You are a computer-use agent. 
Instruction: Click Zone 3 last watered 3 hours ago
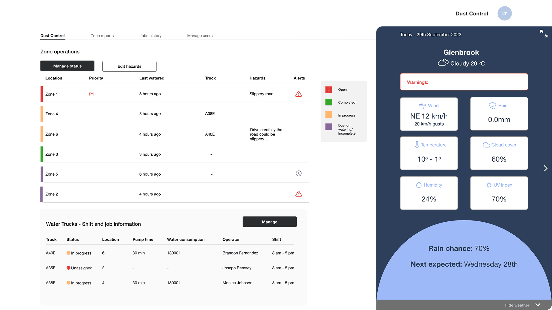(x=150, y=154)
